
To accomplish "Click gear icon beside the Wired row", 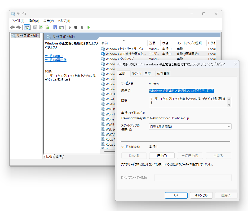I will 103,99.
